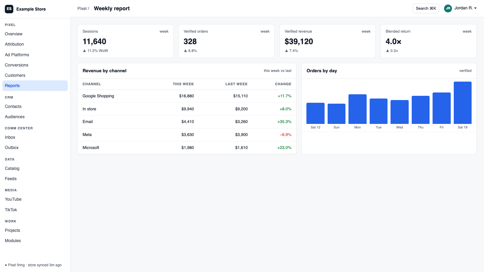Click the In store $9,940 value
This screenshot has width=484, height=272.
point(188,109)
